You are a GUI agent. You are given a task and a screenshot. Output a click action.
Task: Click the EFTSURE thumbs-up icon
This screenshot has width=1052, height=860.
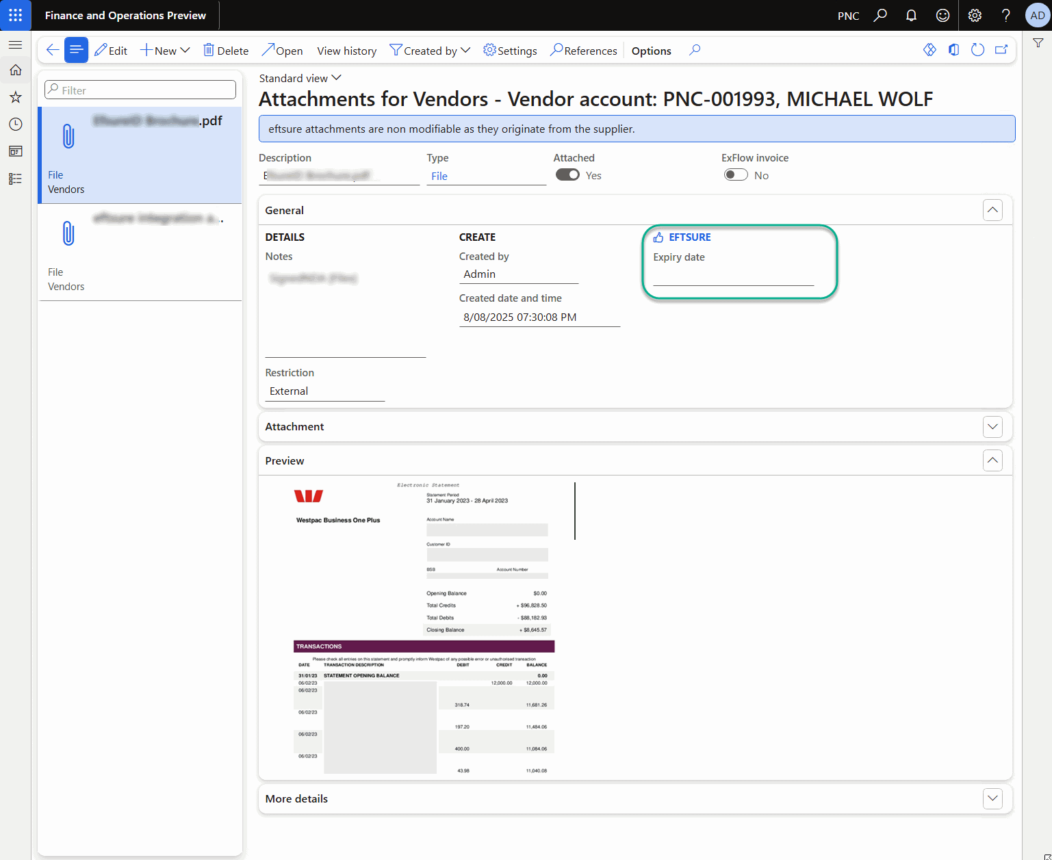658,237
